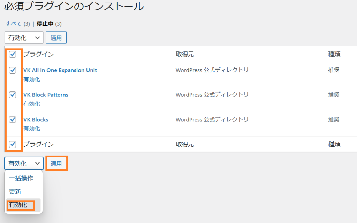Toggle select-all checkbox in table footer

pos(13,144)
